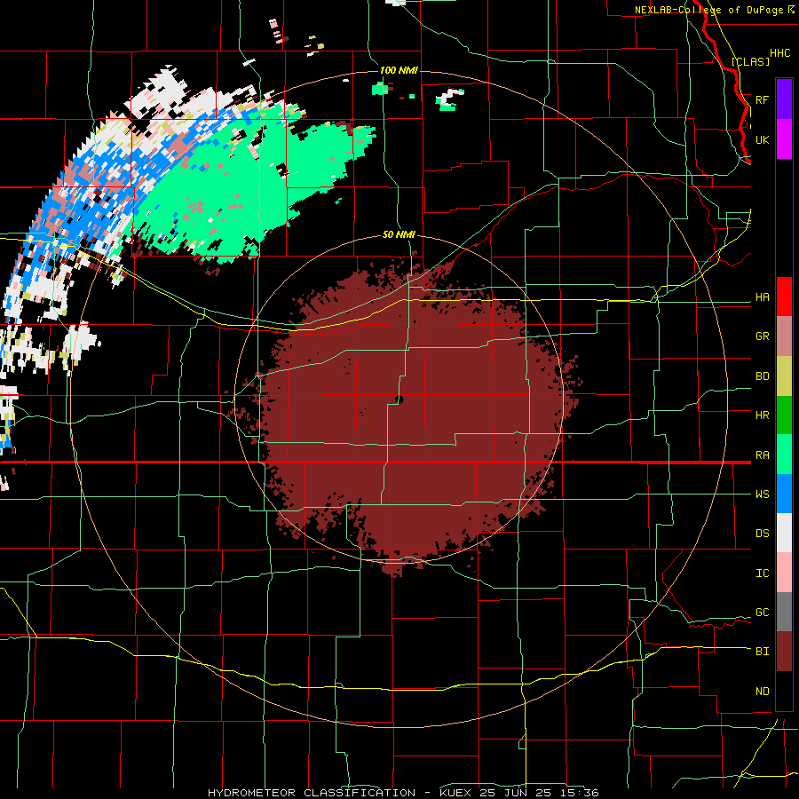
Task: Click the RA bright green legend swatch
Action: click(784, 455)
